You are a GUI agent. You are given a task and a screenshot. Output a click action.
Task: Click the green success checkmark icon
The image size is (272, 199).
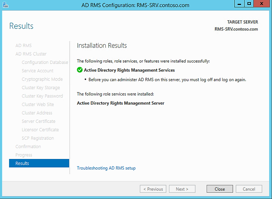coord(80,70)
